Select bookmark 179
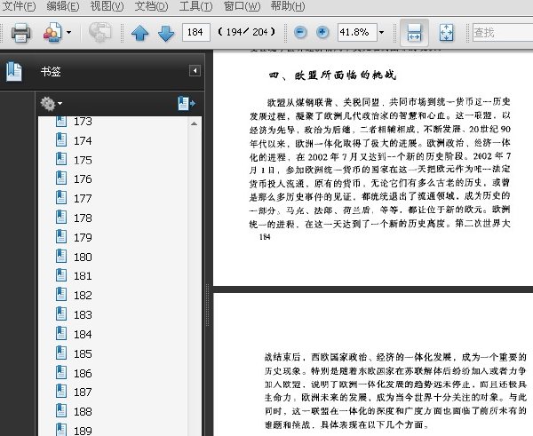The image size is (533, 436). pyautogui.click(x=74, y=237)
